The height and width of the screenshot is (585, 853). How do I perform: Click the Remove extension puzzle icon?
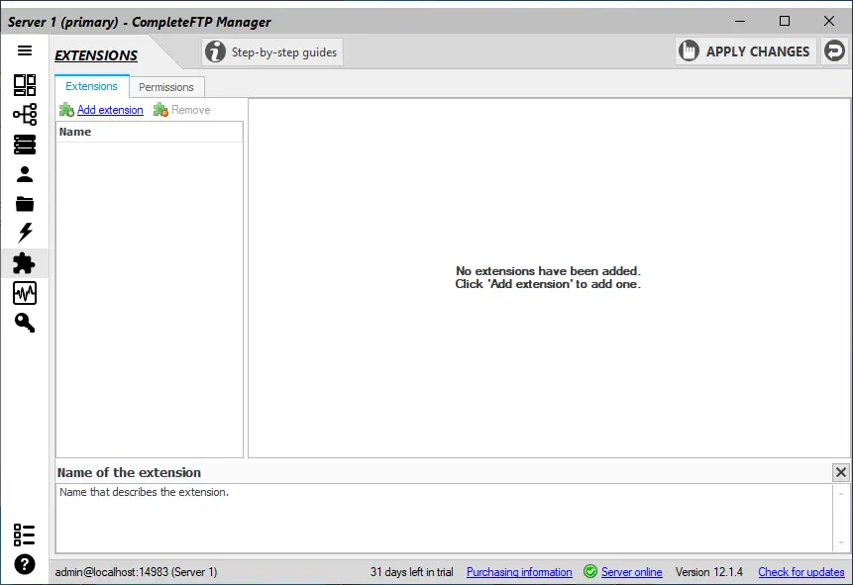coord(160,110)
